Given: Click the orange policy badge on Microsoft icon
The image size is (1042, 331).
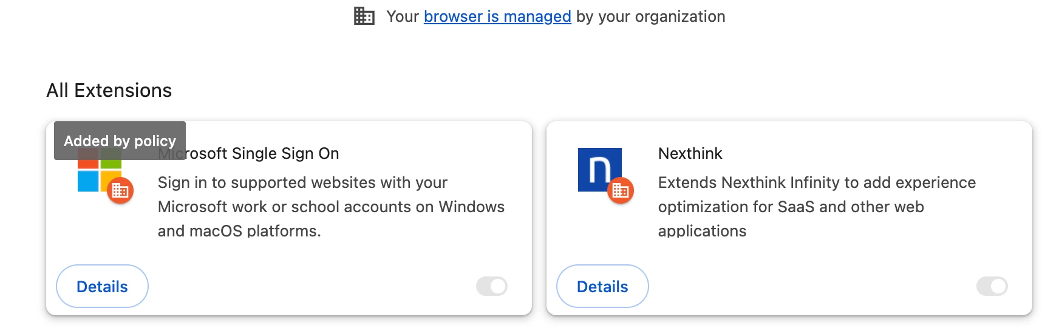Looking at the screenshot, I should pos(120,191).
